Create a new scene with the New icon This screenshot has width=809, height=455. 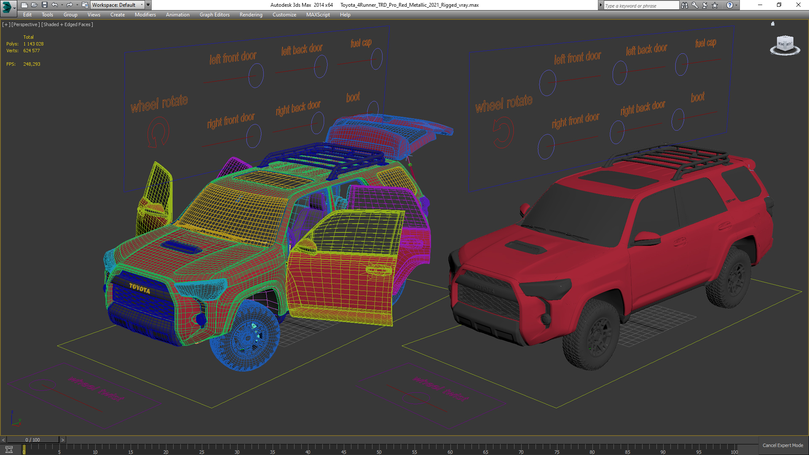[x=24, y=5]
